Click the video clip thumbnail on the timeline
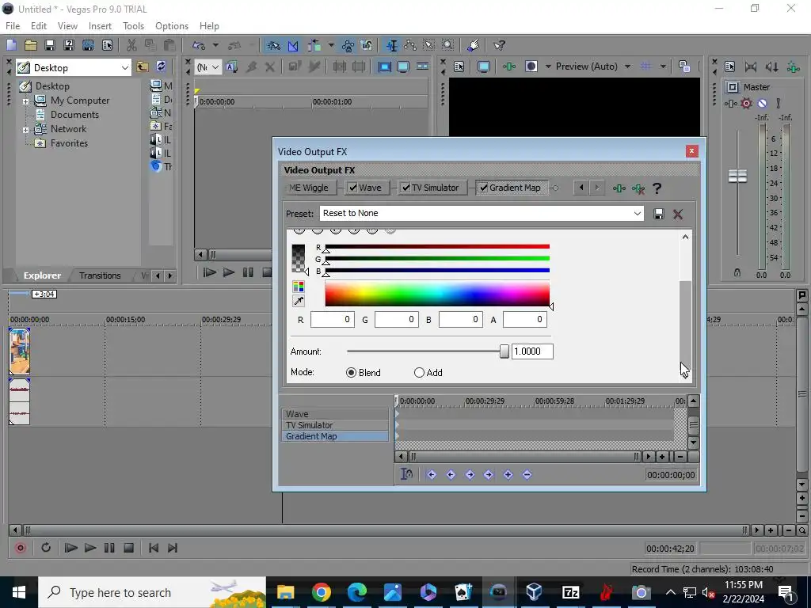This screenshot has height=608, width=811. click(19, 351)
